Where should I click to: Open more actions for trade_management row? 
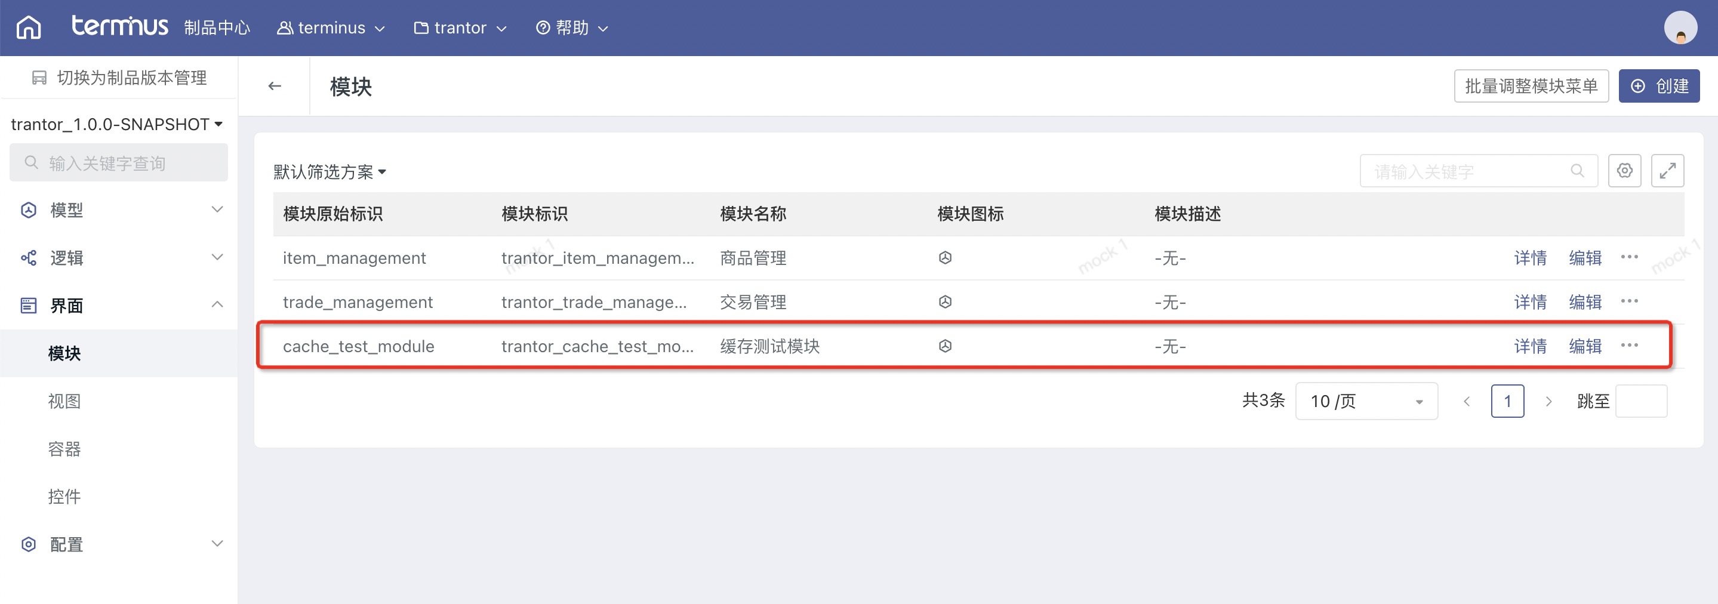[x=1628, y=301]
